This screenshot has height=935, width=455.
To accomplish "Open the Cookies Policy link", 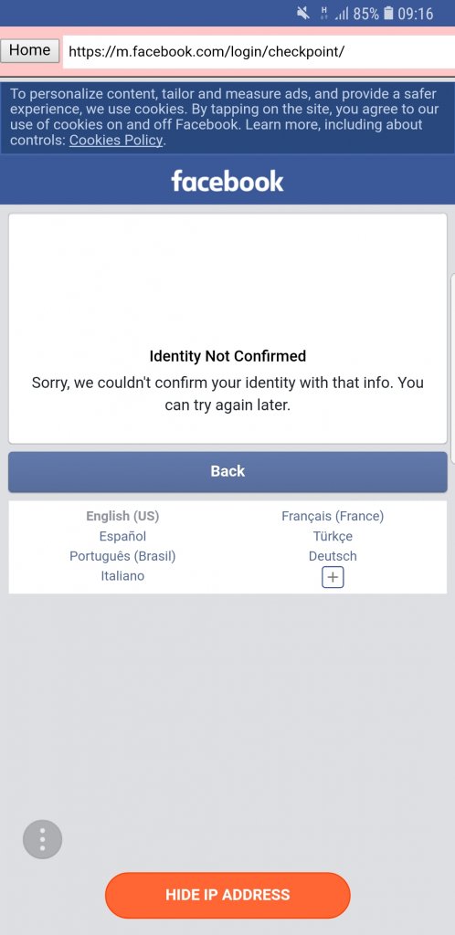I will pos(116,140).
